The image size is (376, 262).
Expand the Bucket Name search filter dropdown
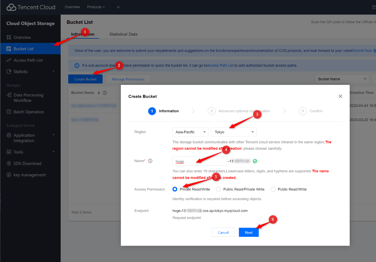342,79
